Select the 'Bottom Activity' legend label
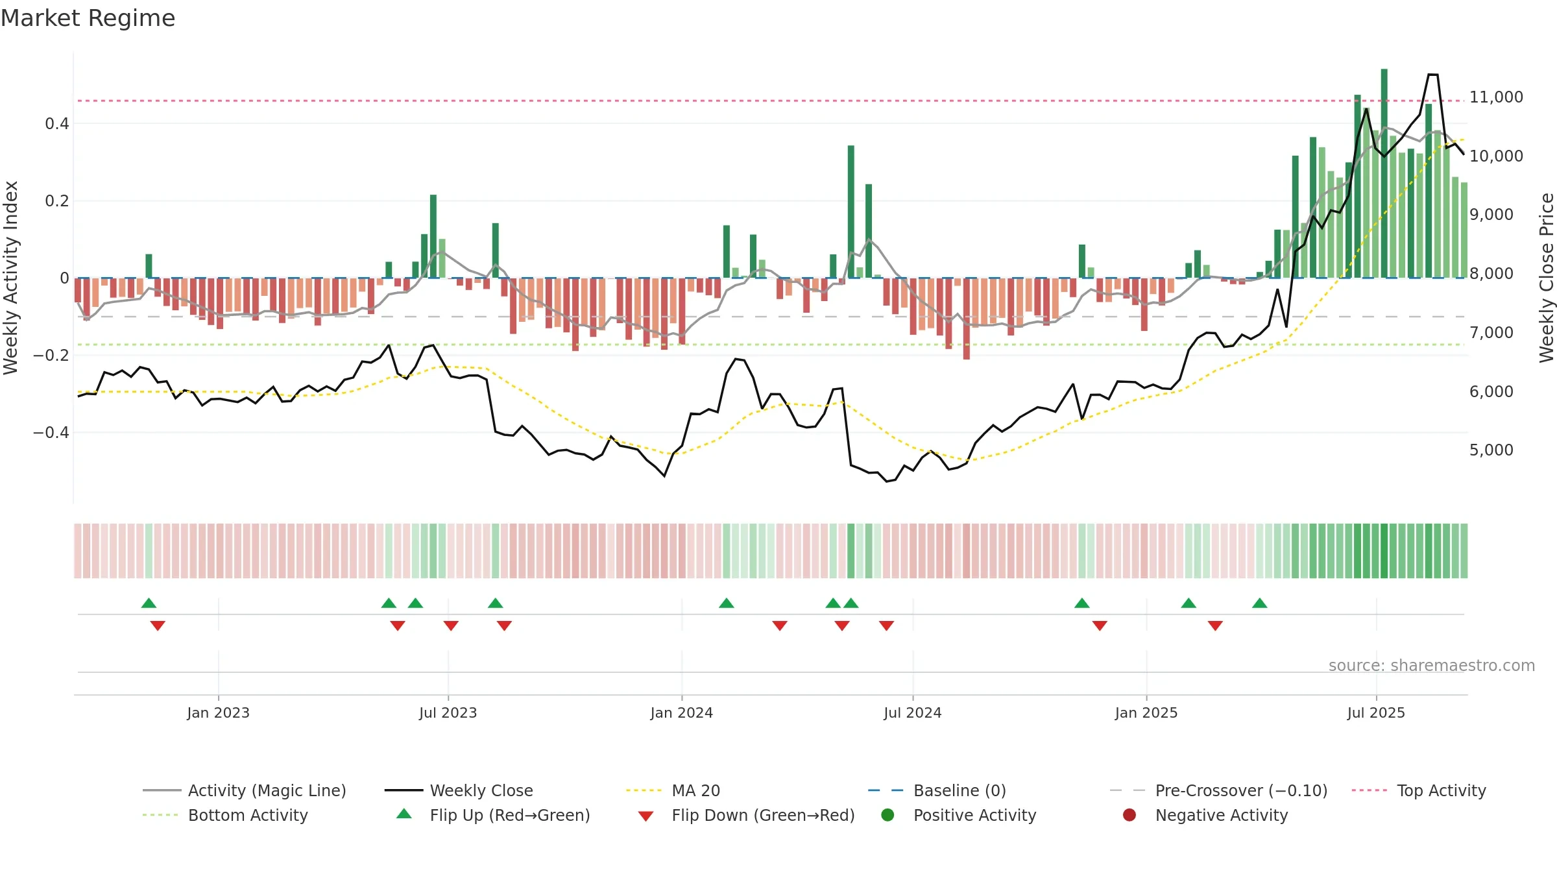Viewport: 1557px width, 876px height. tap(248, 815)
